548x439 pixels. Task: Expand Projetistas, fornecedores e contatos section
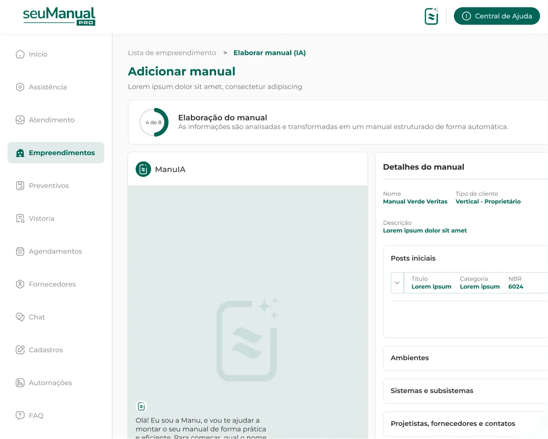(x=466, y=423)
